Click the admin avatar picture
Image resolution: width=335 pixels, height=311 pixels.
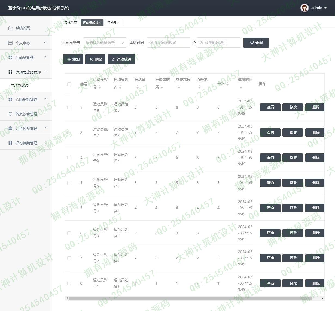pyautogui.click(x=304, y=8)
